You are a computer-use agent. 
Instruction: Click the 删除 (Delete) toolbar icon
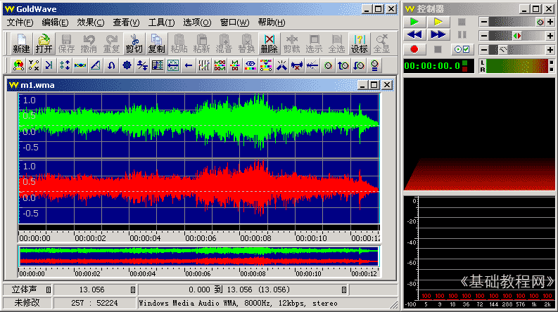[x=269, y=44]
